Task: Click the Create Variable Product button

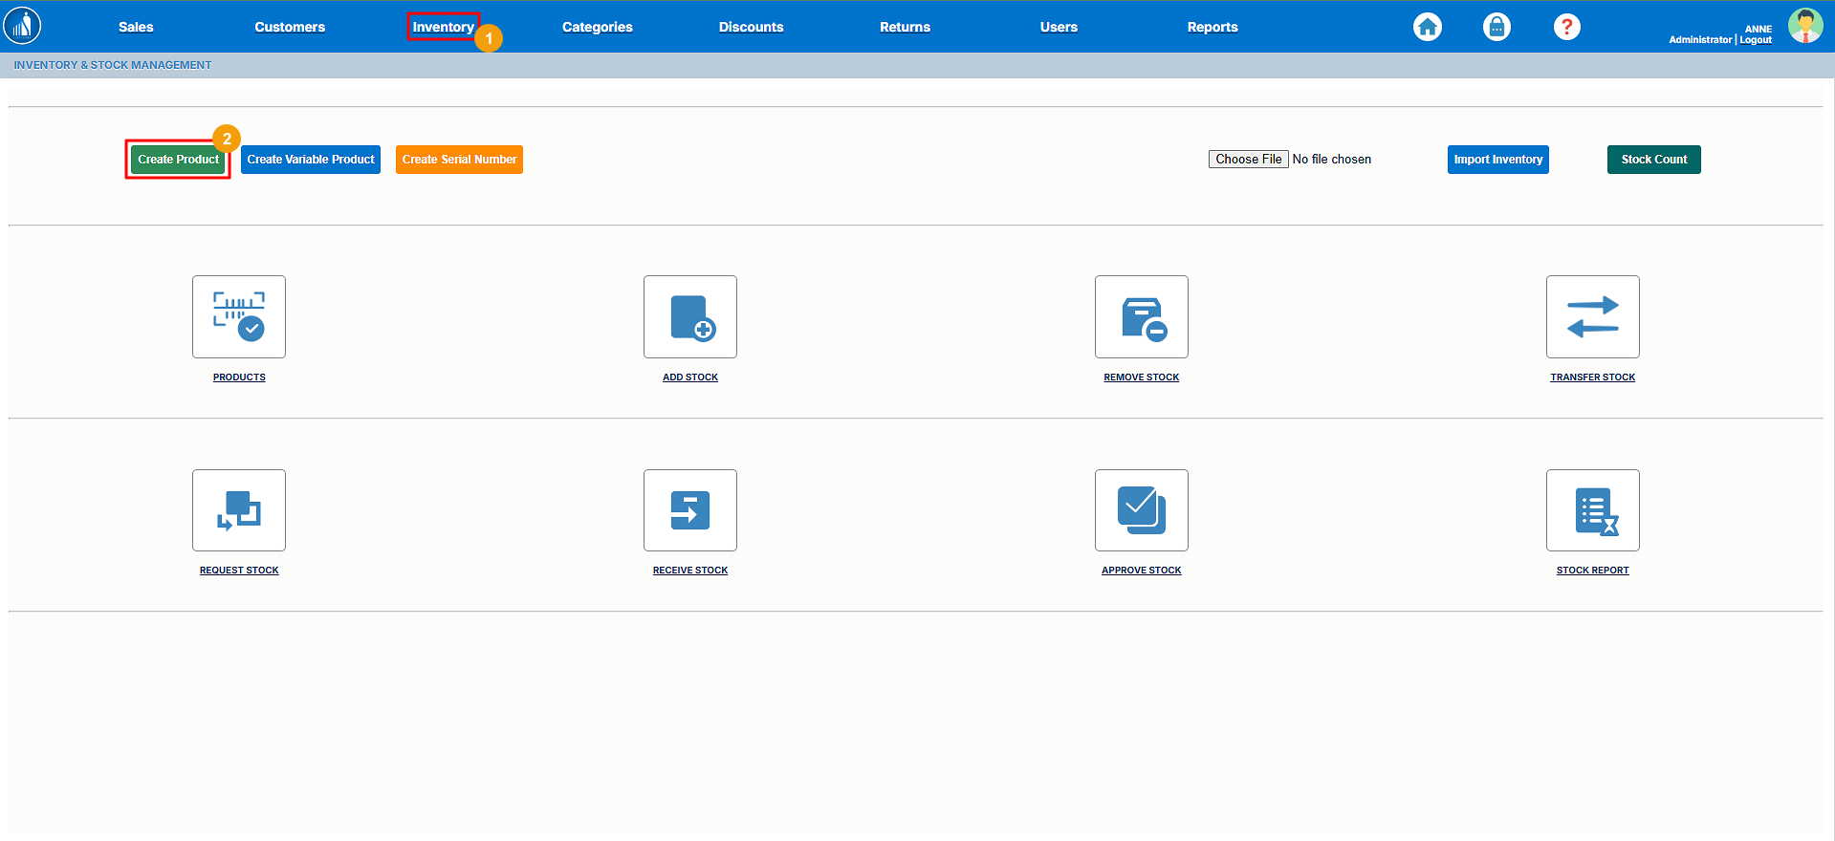Action: click(x=311, y=160)
